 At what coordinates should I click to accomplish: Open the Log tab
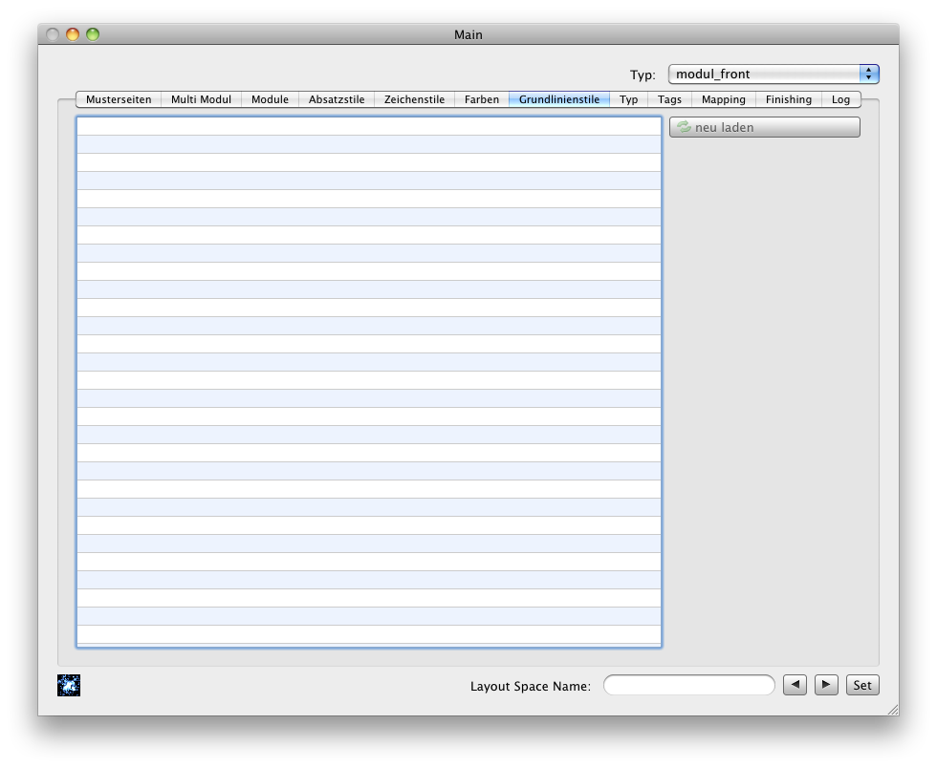click(x=840, y=99)
